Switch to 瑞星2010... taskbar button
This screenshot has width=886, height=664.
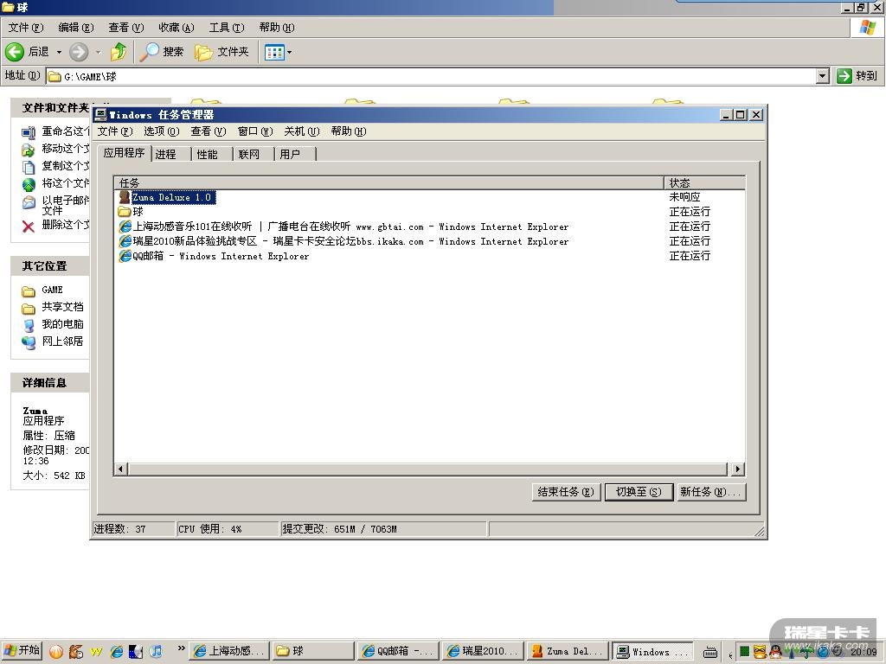coord(483,651)
